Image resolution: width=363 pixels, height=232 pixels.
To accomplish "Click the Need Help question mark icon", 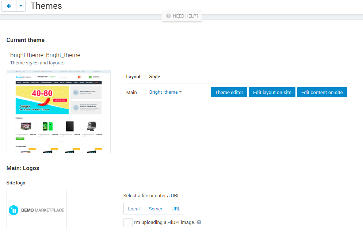I will click(169, 16).
